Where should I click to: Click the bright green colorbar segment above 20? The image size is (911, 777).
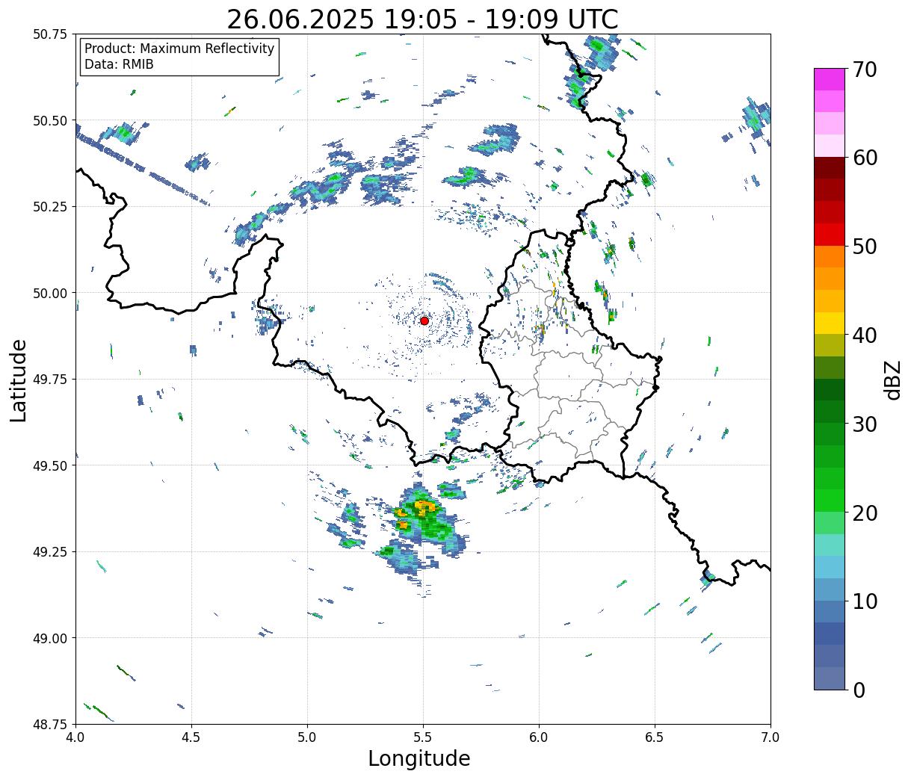tap(830, 500)
